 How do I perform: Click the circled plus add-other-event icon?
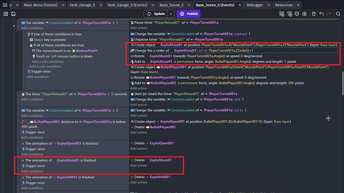(305, 14)
